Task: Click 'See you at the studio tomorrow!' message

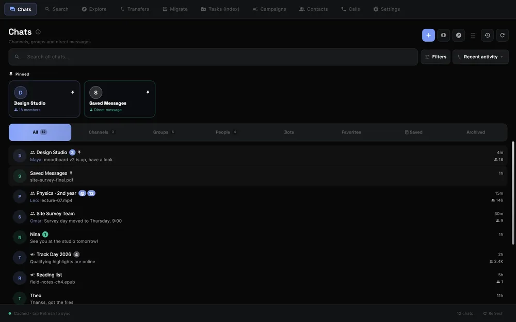Action: [x=64, y=241]
